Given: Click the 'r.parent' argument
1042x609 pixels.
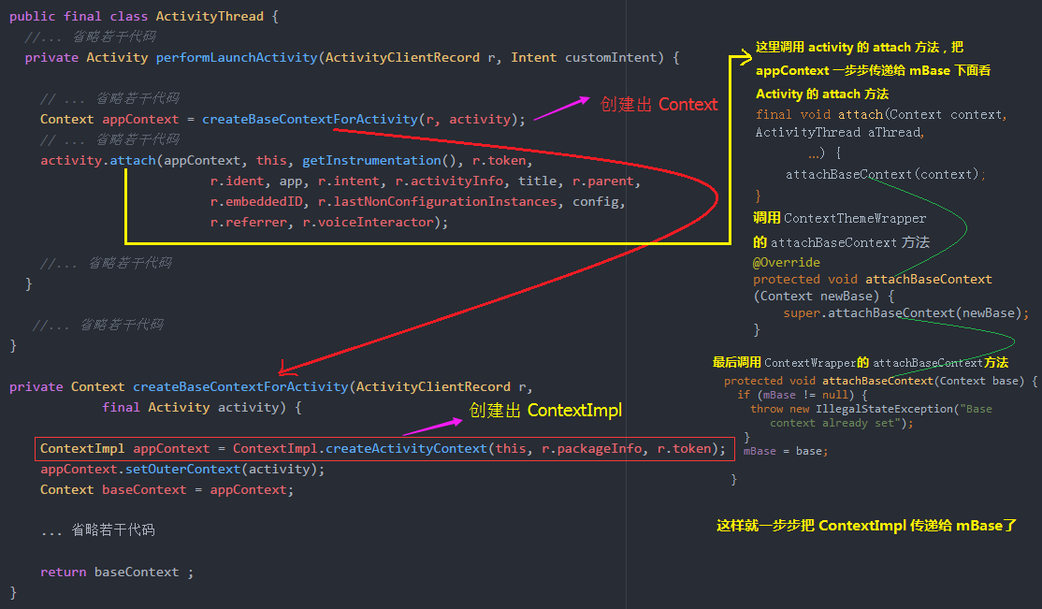Looking at the screenshot, I should point(602,181).
